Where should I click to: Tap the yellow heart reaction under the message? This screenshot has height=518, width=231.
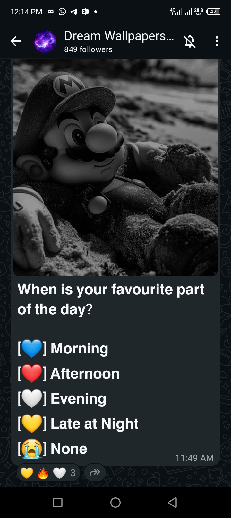[x=27, y=473]
